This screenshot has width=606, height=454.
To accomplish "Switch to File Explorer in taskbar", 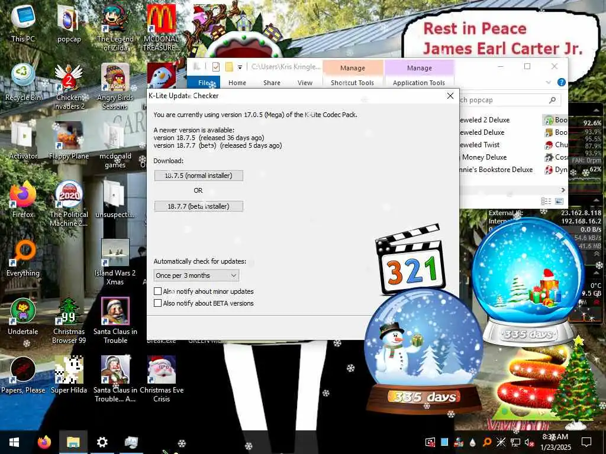I will 73,442.
